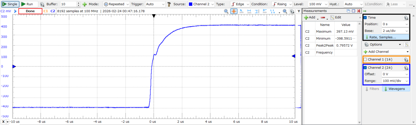Start a Single acquisition
The height and width of the screenshot is (125, 416).
click(10, 4)
